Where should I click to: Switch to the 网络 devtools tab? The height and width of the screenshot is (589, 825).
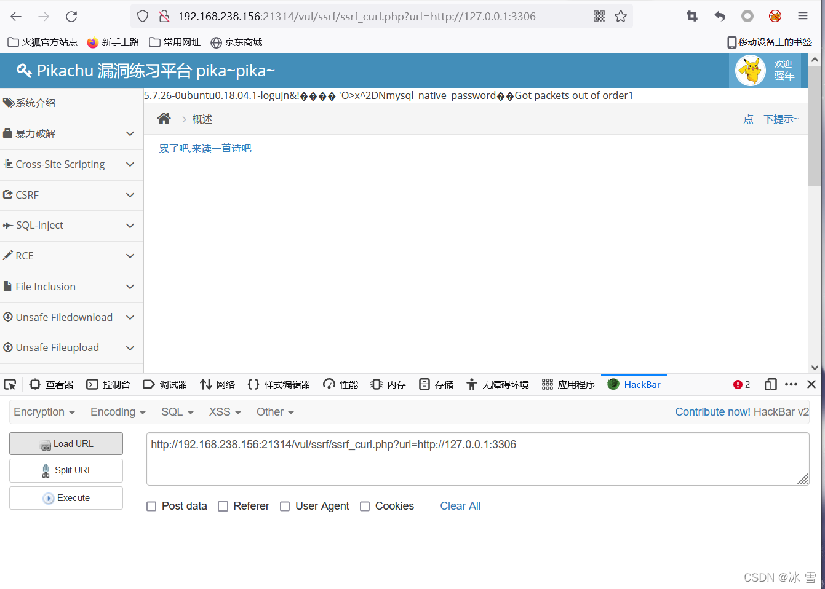click(217, 384)
